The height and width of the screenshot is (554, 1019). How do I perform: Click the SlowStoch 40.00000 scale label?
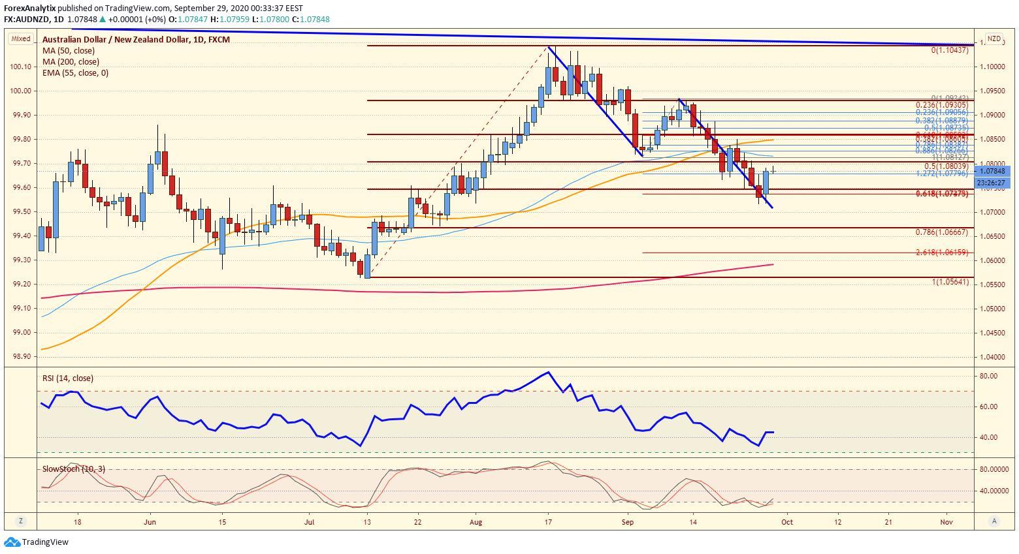coord(993,491)
